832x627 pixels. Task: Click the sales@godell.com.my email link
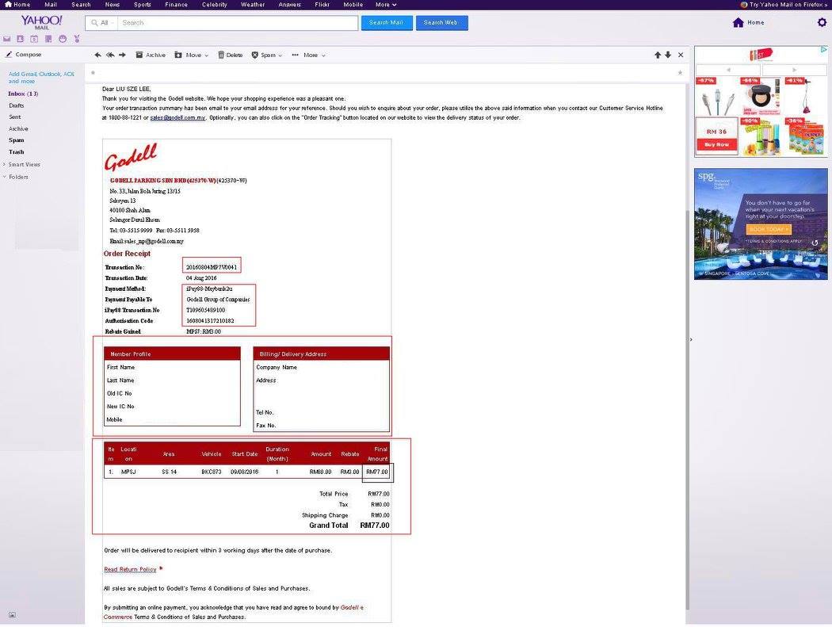pos(177,118)
